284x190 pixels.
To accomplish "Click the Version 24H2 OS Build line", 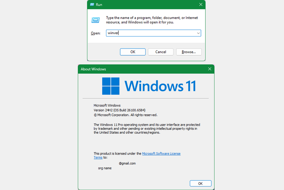I will pos(119,110).
